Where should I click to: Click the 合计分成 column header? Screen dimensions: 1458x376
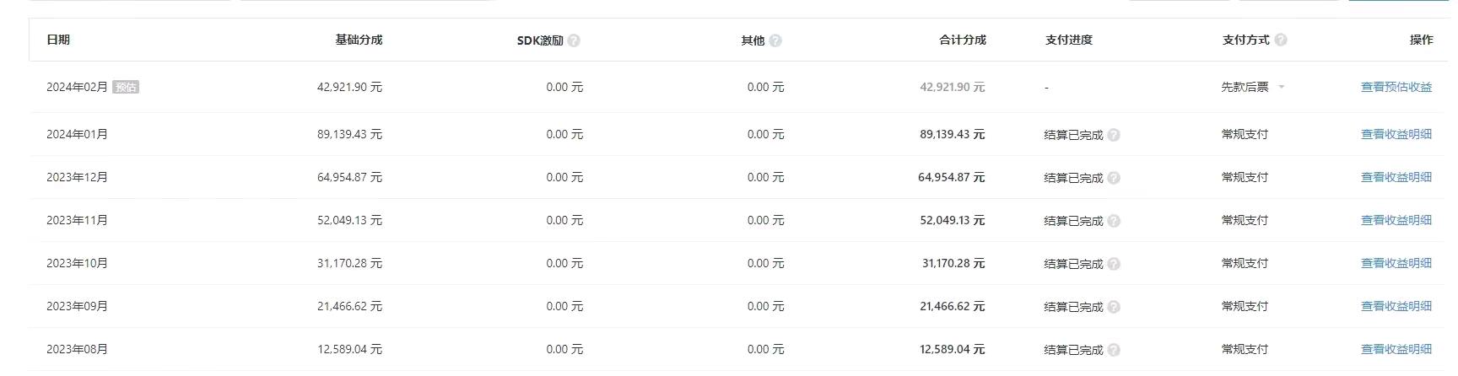point(962,40)
